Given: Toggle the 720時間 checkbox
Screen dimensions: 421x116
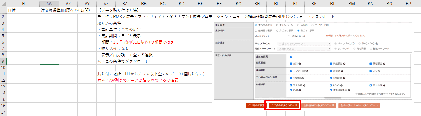Looking at the screenshot, I should point(331,78).
